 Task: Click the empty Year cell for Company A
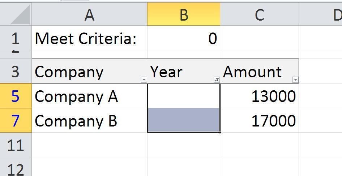pos(184,96)
